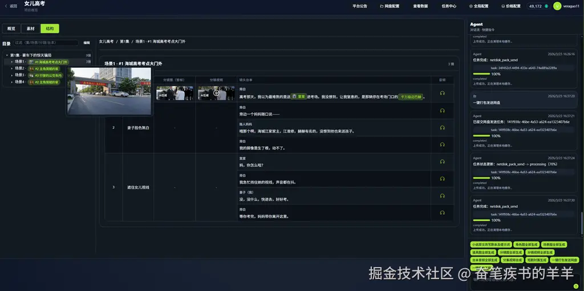Image resolution: width=584 pixels, height=291 pixels.
Task: Collapse the 第1集 · 豪车下的惊天骗局 tree node
Action: click(7, 55)
